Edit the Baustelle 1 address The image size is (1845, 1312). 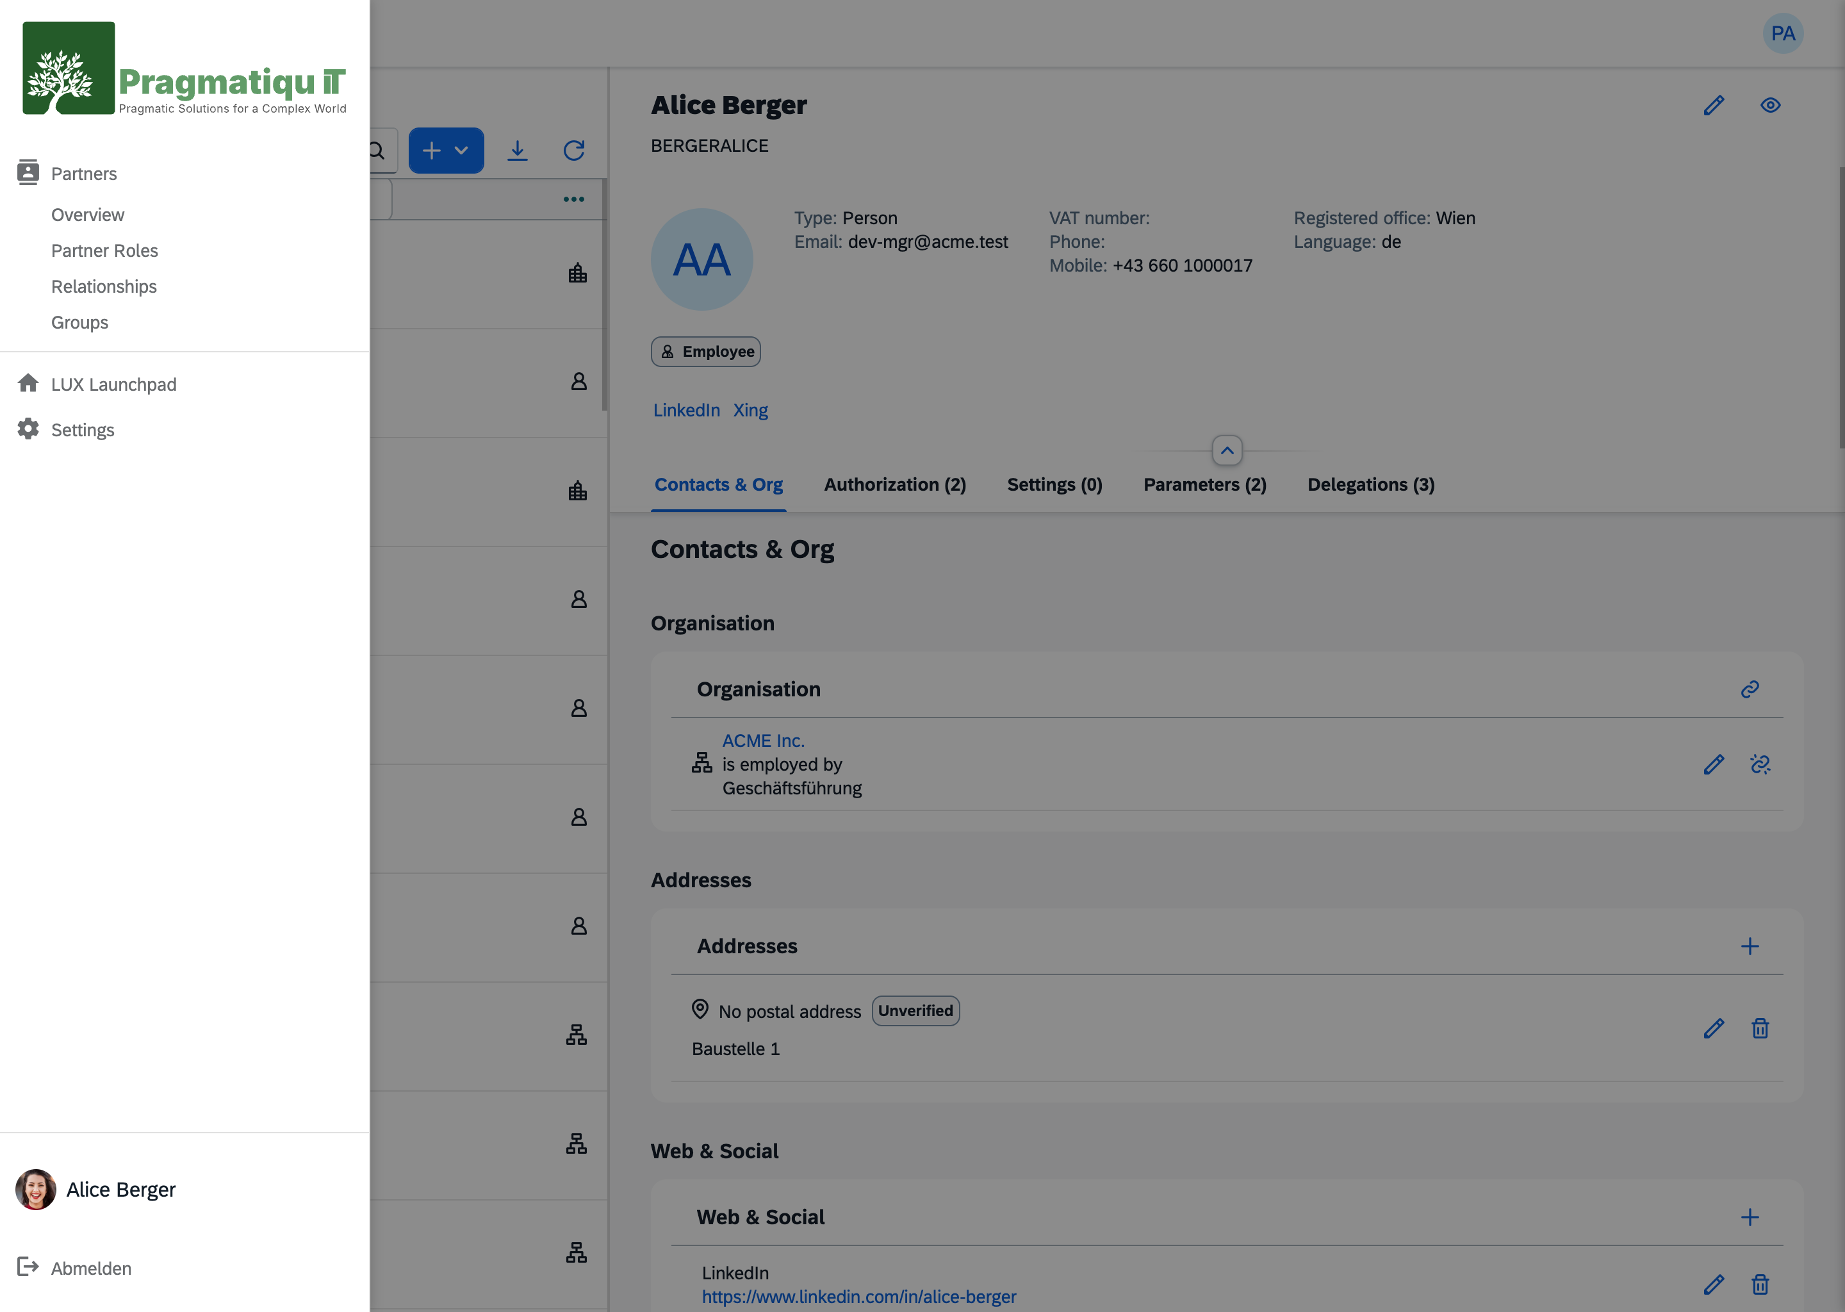1713,1028
